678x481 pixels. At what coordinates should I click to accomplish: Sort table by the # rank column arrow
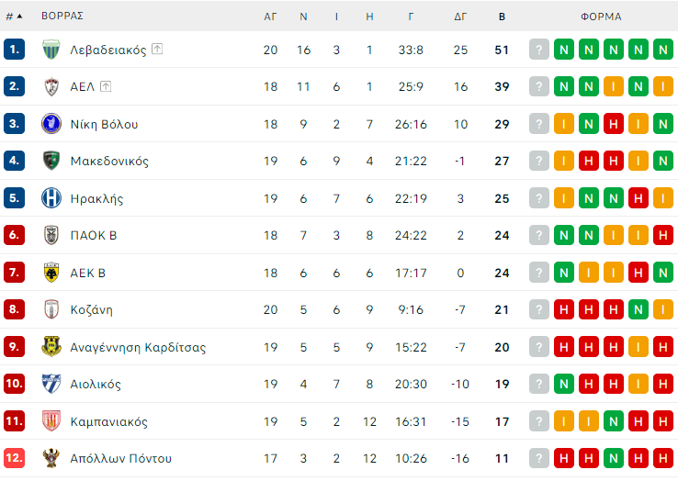19,17
